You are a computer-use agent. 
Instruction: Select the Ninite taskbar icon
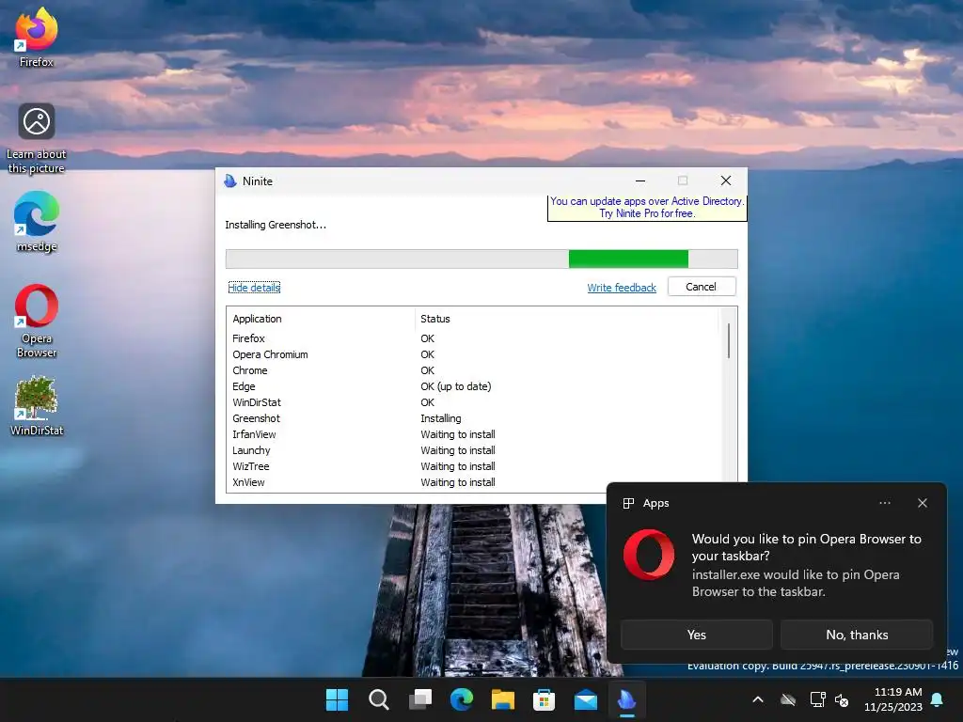coord(626,699)
